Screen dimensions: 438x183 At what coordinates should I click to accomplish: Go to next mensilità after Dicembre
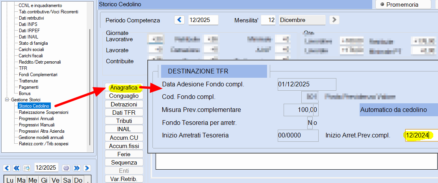pos(334,20)
